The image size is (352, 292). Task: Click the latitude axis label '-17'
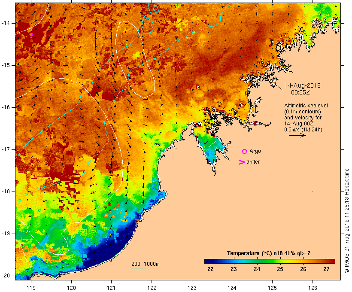coord(6,149)
